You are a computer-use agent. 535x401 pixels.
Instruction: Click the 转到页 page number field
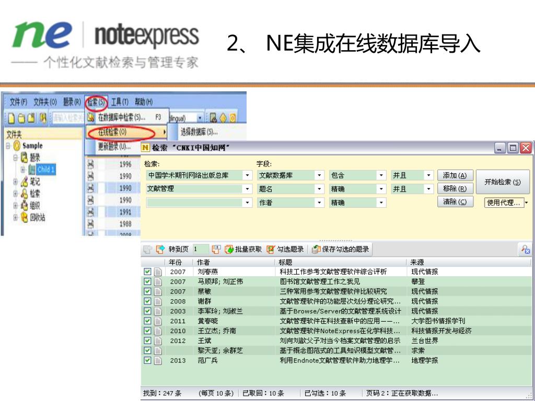[x=201, y=249]
